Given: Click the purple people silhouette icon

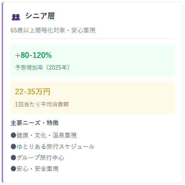Looking at the screenshot, I should click(x=16, y=17).
